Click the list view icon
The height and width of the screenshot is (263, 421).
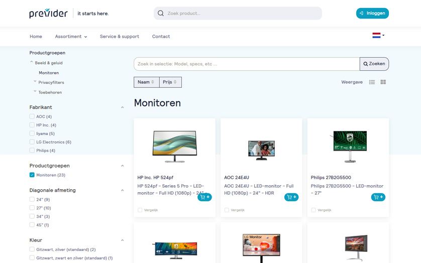pos(372,82)
